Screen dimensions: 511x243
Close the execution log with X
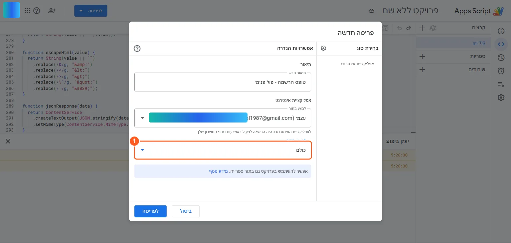8,141
